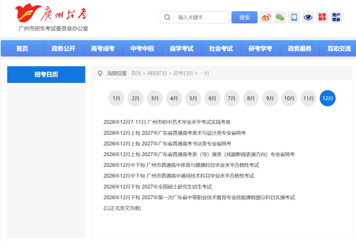This screenshot has height=242, width=356.
Task: Select the 3月 month button
Action: [x=155, y=98]
